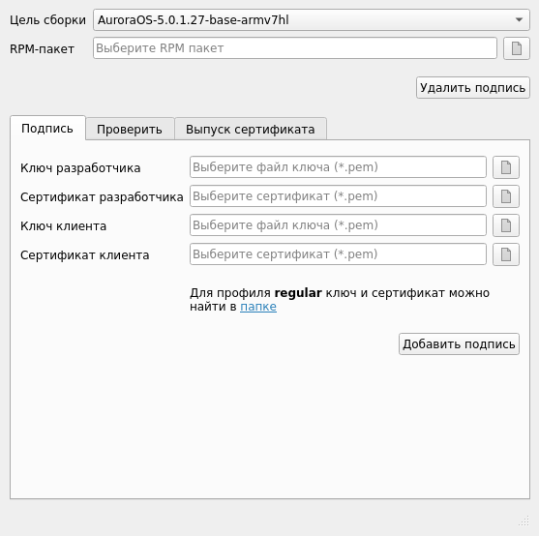
Task: Click the Цель сборки label
Action: point(47,20)
